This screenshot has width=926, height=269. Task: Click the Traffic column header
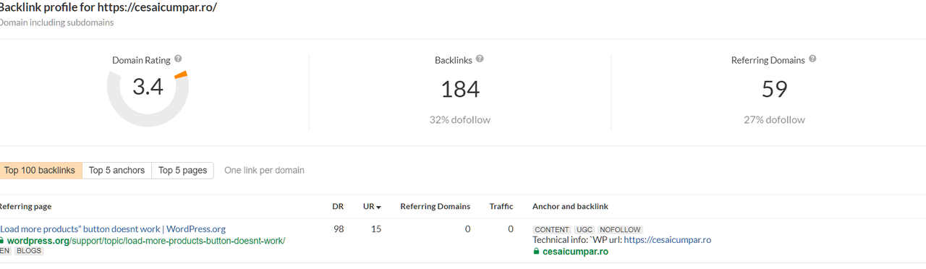[x=501, y=206]
